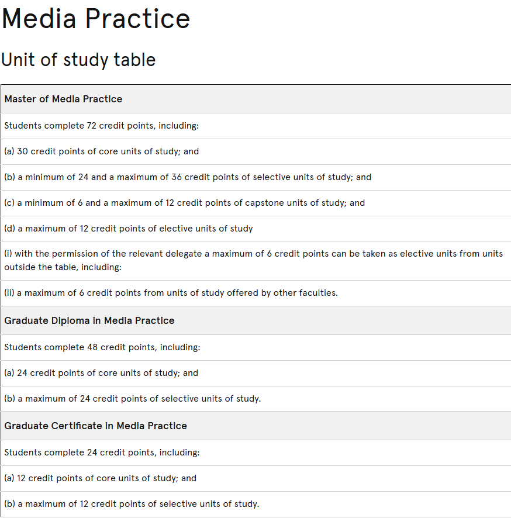This screenshot has width=511, height=518.
Task: Select the Graduate Certificate in Media Practice header
Action: click(255, 426)
